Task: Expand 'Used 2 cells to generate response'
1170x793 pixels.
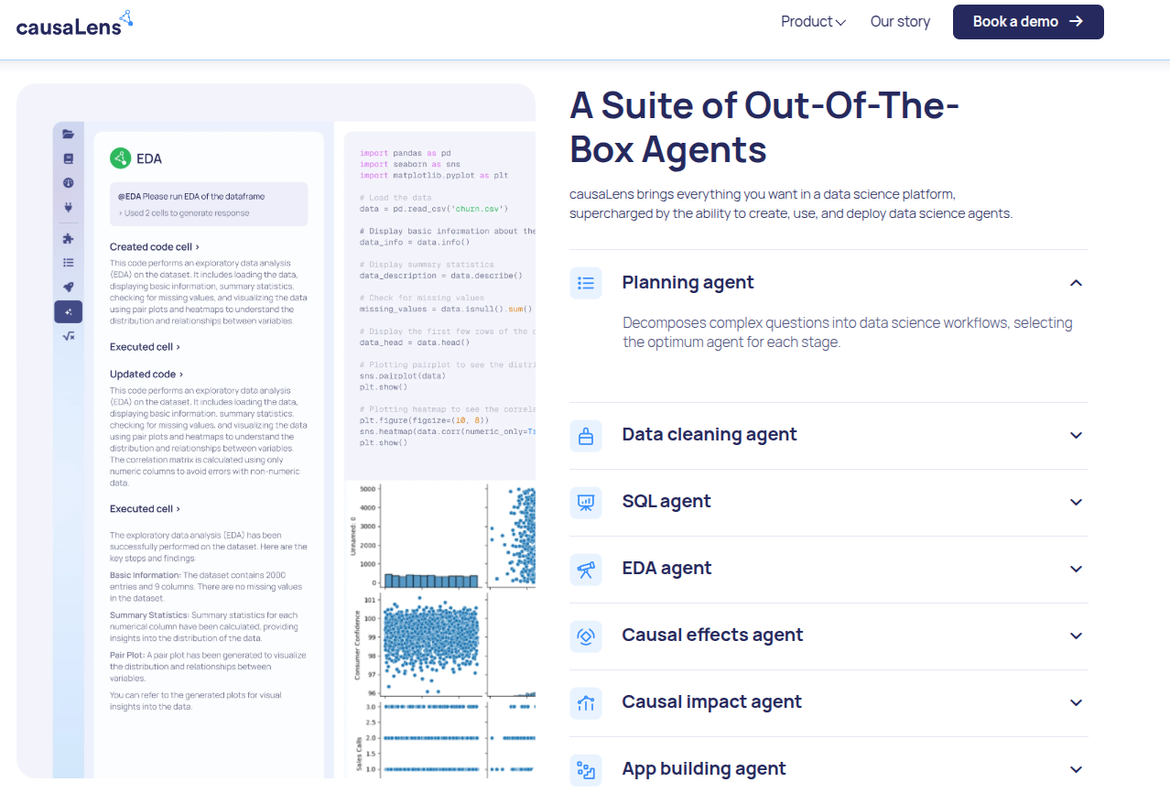Action: [x=183, y=213]
